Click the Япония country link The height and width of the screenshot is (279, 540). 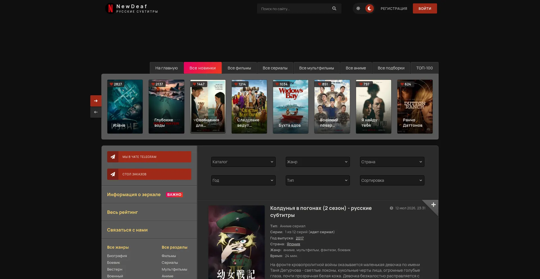[x=293, y=244]
